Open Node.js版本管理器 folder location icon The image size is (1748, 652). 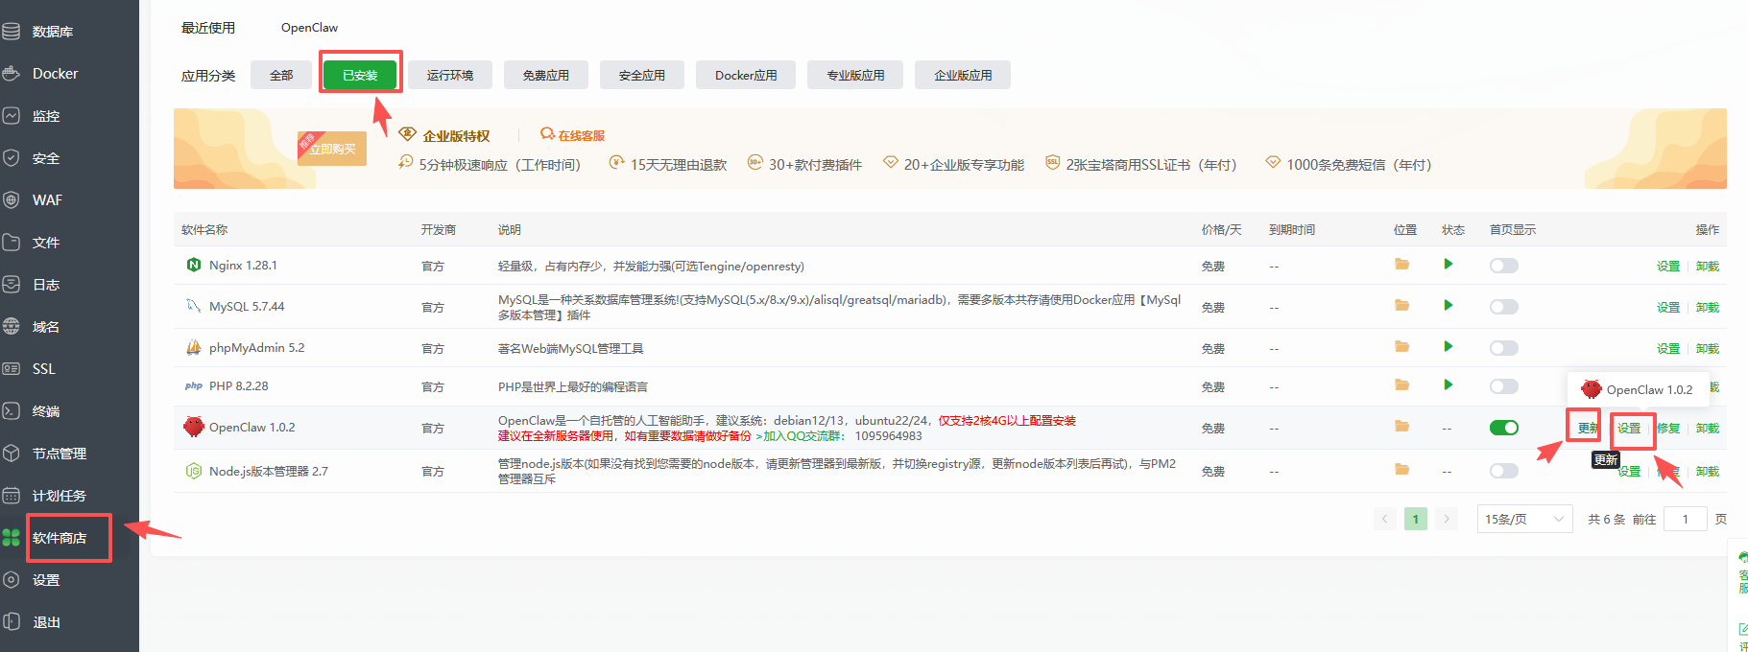1402,469
